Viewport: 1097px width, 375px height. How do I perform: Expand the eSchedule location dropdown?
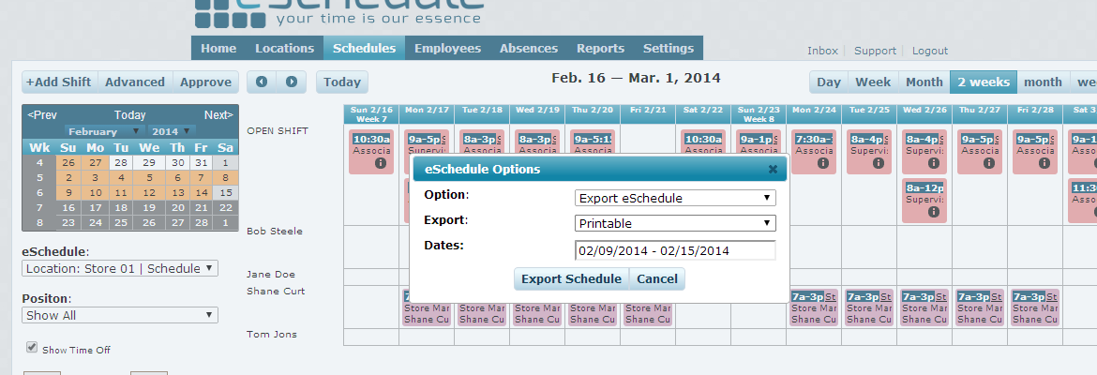click(119, 268)
